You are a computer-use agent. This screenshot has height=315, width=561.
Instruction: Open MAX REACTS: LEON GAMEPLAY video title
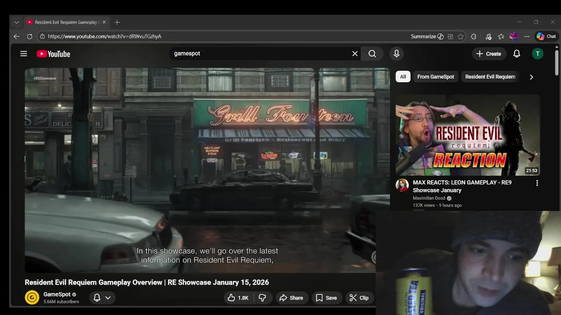(462, 186)
